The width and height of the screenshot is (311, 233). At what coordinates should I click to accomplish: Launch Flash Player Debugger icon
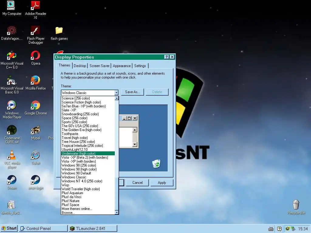click(x=36, y=35)
